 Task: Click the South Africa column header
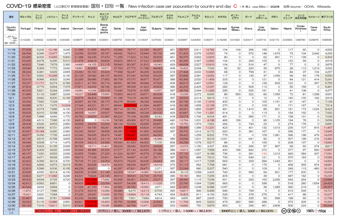[327, 29]
